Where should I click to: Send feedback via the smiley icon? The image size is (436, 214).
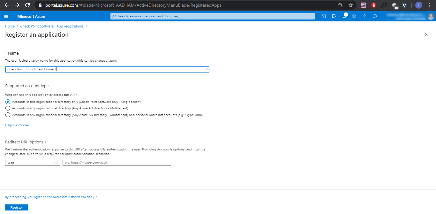(x=374, y=16)
